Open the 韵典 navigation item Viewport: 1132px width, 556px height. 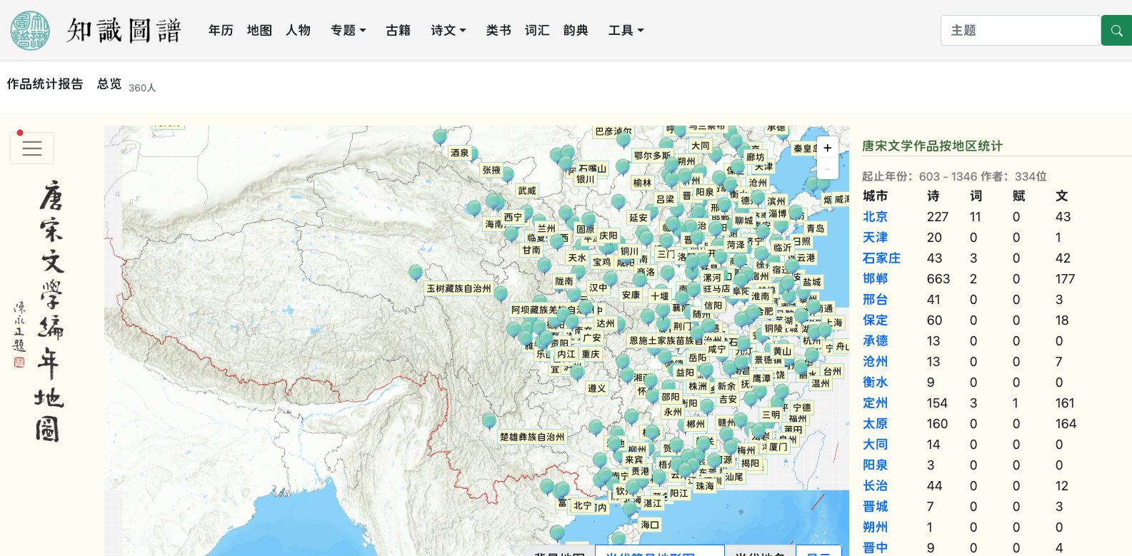(x=576, y=31)
